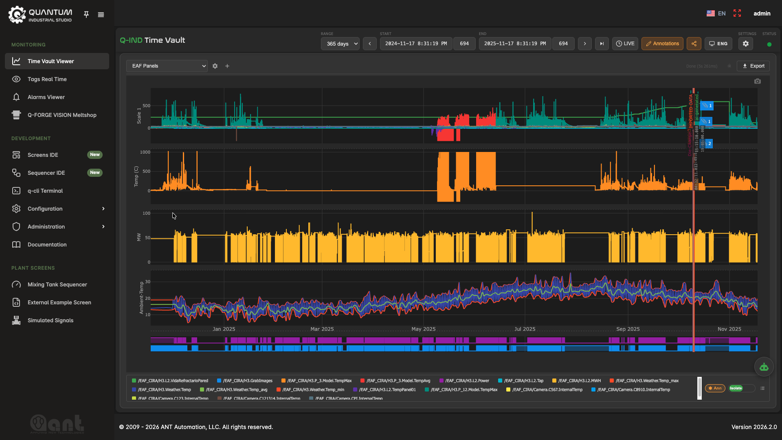Open the q-cli Terminal
782x440 pixels.
point(57,191)
